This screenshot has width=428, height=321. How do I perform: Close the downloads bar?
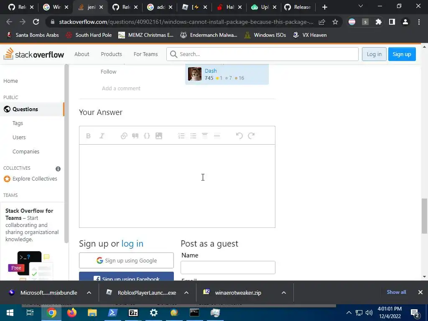pyautogui.click(x=420, y=292)
